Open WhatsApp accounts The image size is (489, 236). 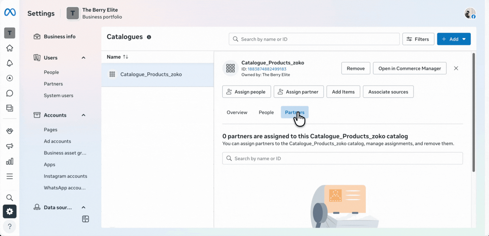tap(65, 188)
